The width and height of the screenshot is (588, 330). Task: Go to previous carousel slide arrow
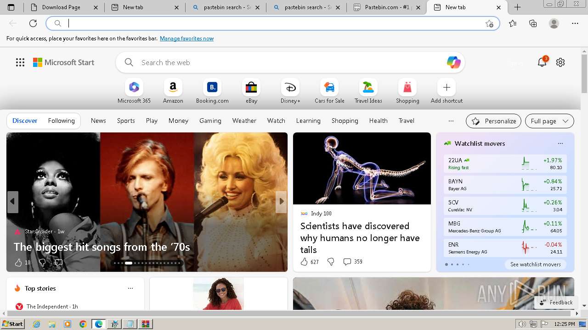[x=12, y=202]
